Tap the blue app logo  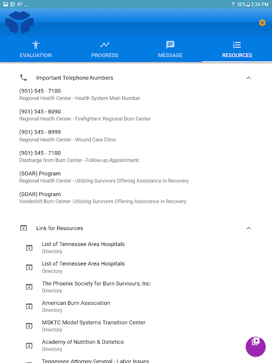pyautogui.click(x=19, y=23)
